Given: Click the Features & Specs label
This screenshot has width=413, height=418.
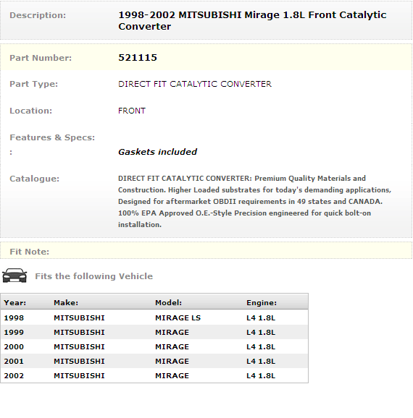Looking at the screenshot, I should pyautogui.click(x=52, y=137).
